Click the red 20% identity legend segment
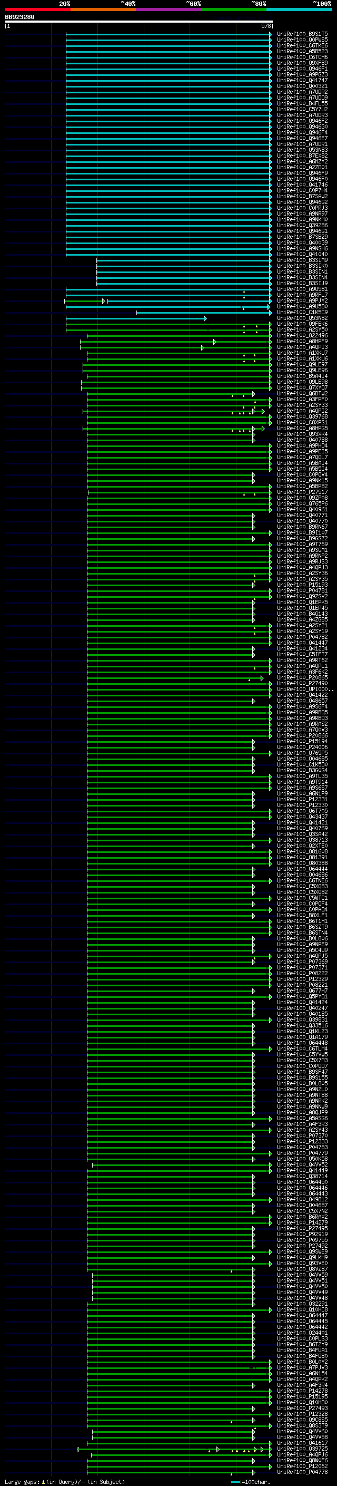337x1486 pixels. [x=37, y=9]
